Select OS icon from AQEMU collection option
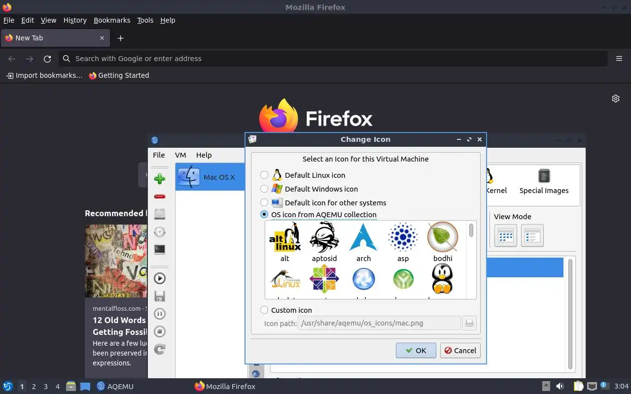631x394 pixels. 264,215
